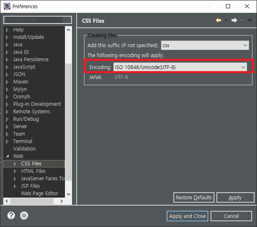Select the JSP Files tree item
Image resolution: width=257 pixels, height=227 pixels.
tap(30, 186)
